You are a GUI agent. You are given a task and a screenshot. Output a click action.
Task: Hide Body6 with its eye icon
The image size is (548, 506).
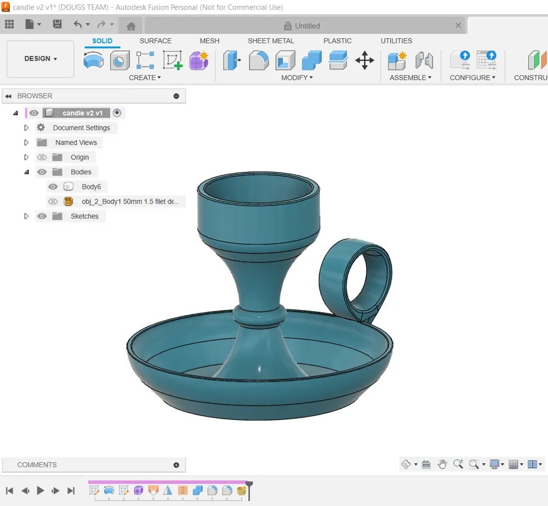click(53, 187)
